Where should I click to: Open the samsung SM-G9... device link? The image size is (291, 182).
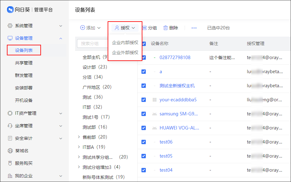178,114
